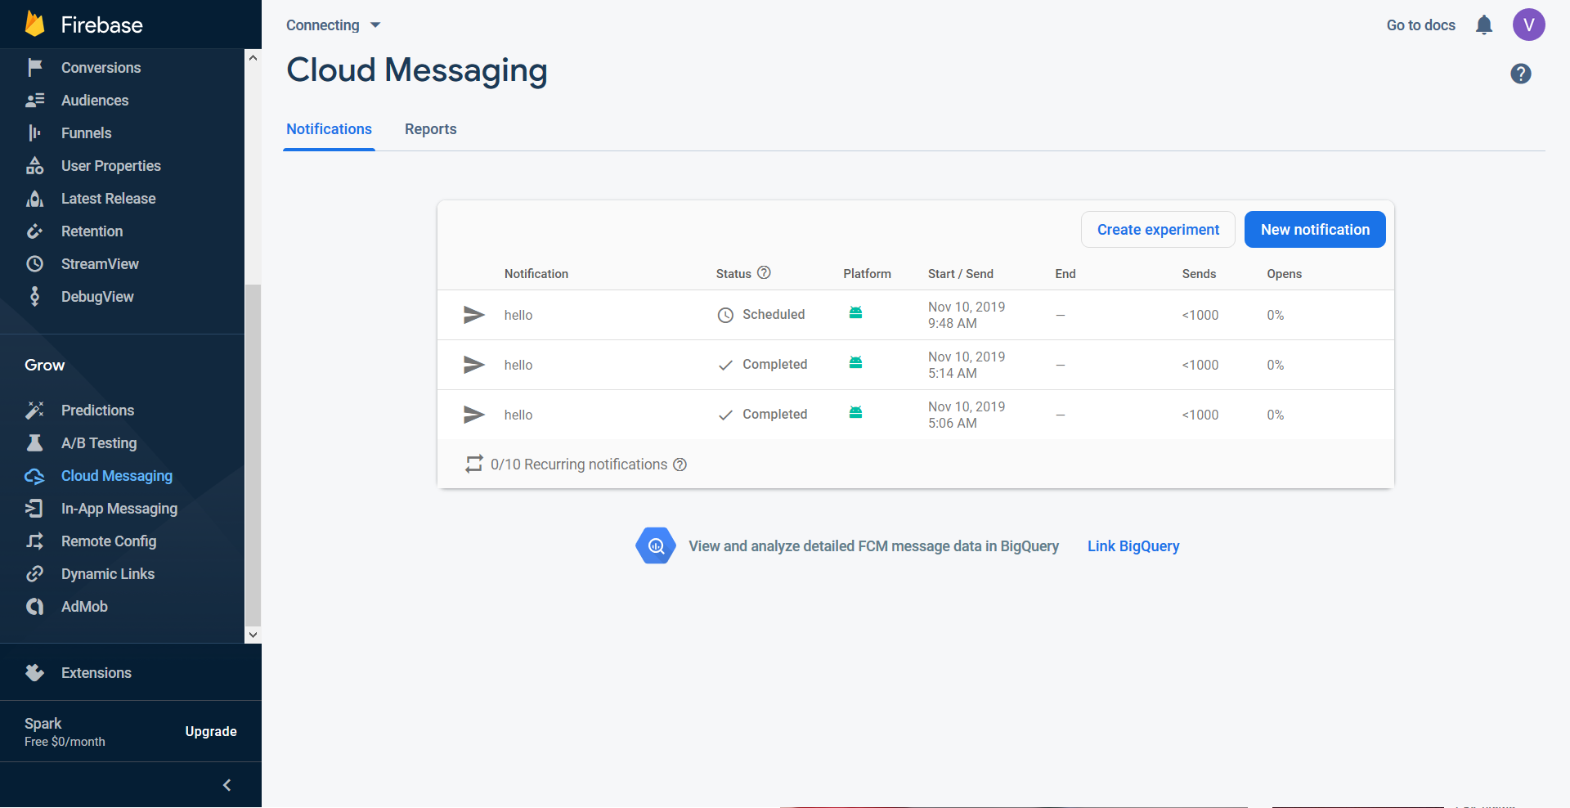Click the sidebar scroll down arrow
The height and width of the screenshot is (808, 1570).
253,635
